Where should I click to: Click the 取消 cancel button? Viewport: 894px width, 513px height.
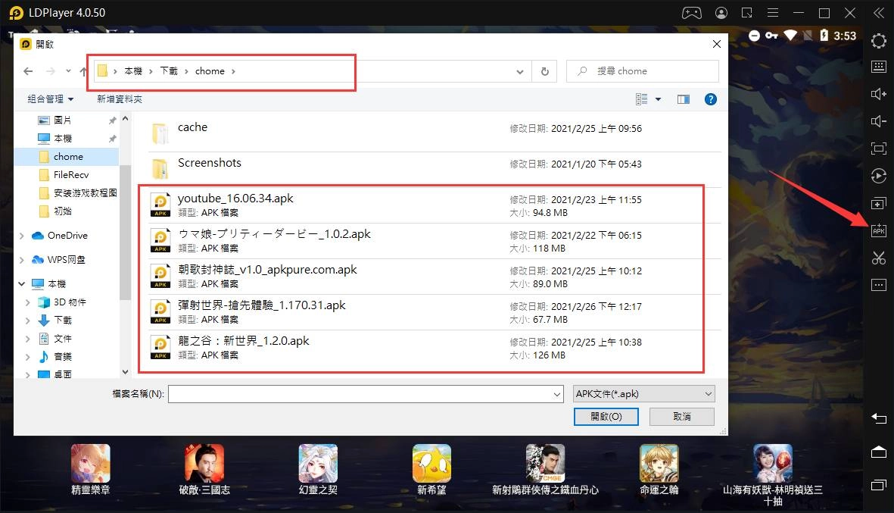tap(681, 416)
